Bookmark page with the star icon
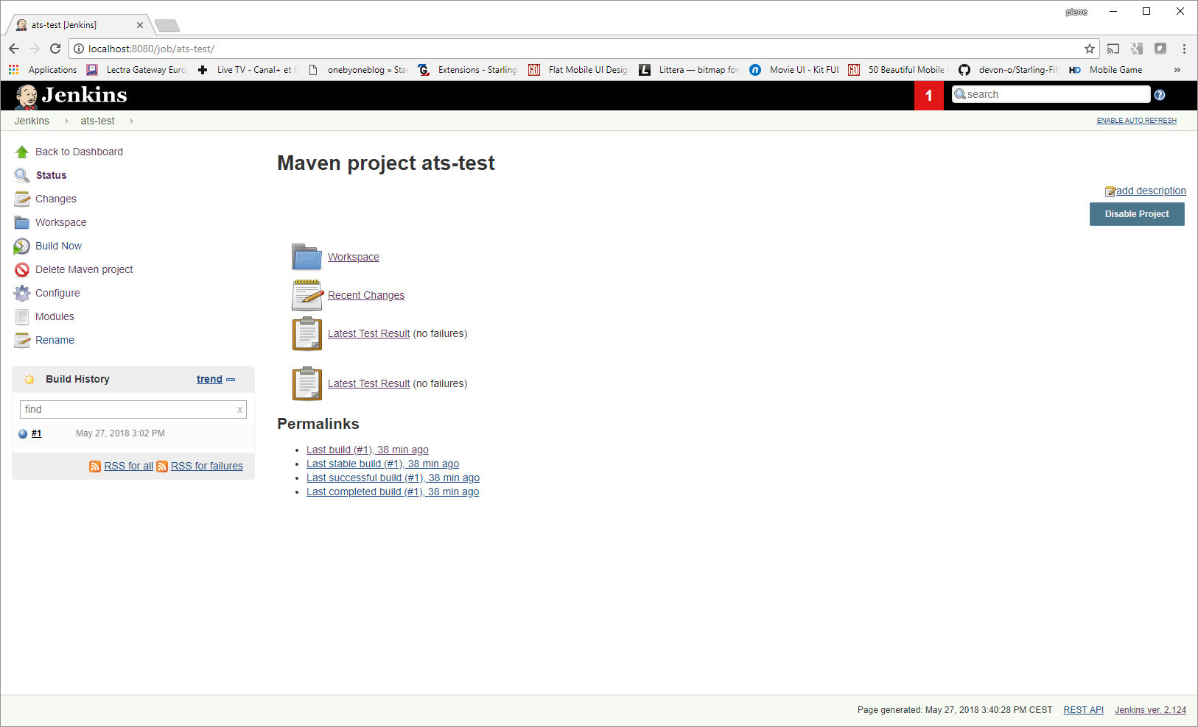Viewport: 1198px width, 727px height. point(1090,49)
